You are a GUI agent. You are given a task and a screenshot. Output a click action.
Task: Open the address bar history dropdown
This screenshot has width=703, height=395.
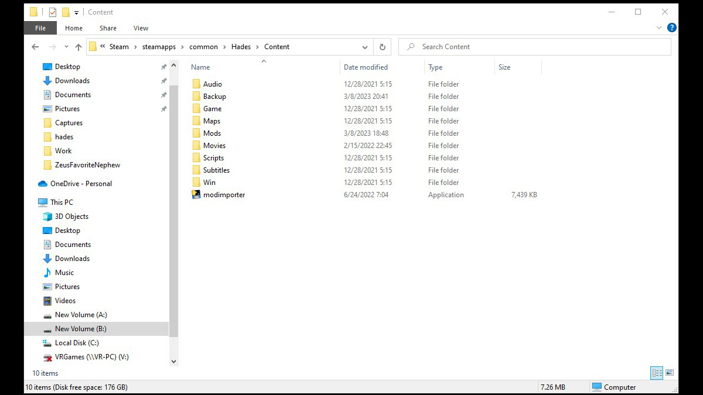[x=365, y=47]
